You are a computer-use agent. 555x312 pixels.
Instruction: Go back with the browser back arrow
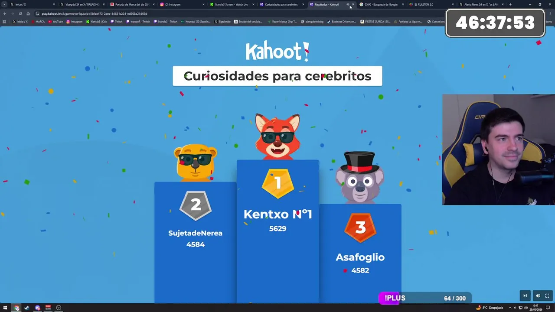(4, 13)
